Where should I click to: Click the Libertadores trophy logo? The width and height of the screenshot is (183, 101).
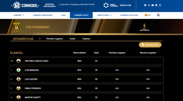click(x=144, y=27)
